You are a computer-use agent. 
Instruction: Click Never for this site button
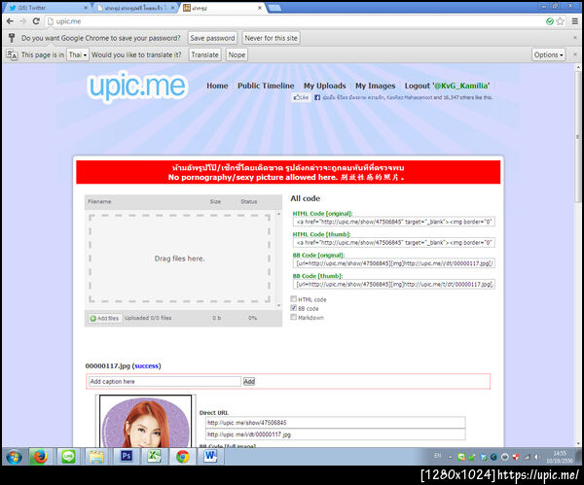pos(272,38)
